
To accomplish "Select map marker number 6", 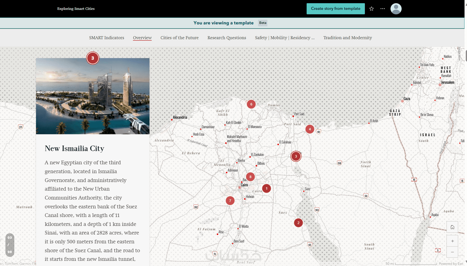I will [251, 104].
